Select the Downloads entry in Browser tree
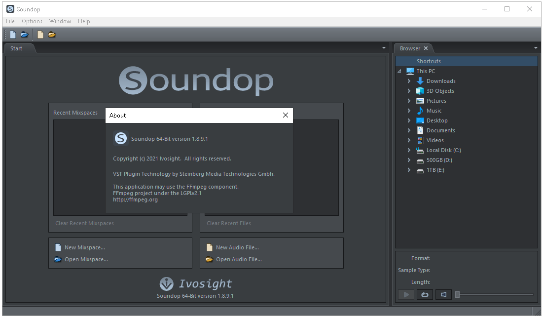Image resolution: width=542 pixels, height=317 pixels. pos(441,81)
